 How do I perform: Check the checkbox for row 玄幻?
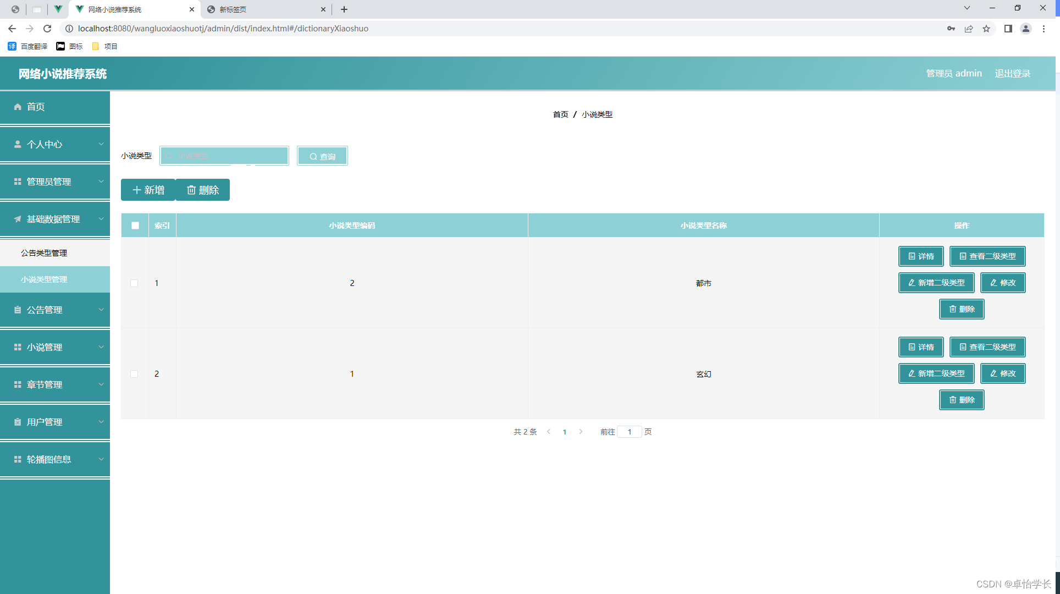pyautogui.click(x=134, y=374)
